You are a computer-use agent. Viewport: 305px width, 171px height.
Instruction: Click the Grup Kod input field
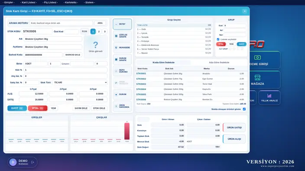235,25
